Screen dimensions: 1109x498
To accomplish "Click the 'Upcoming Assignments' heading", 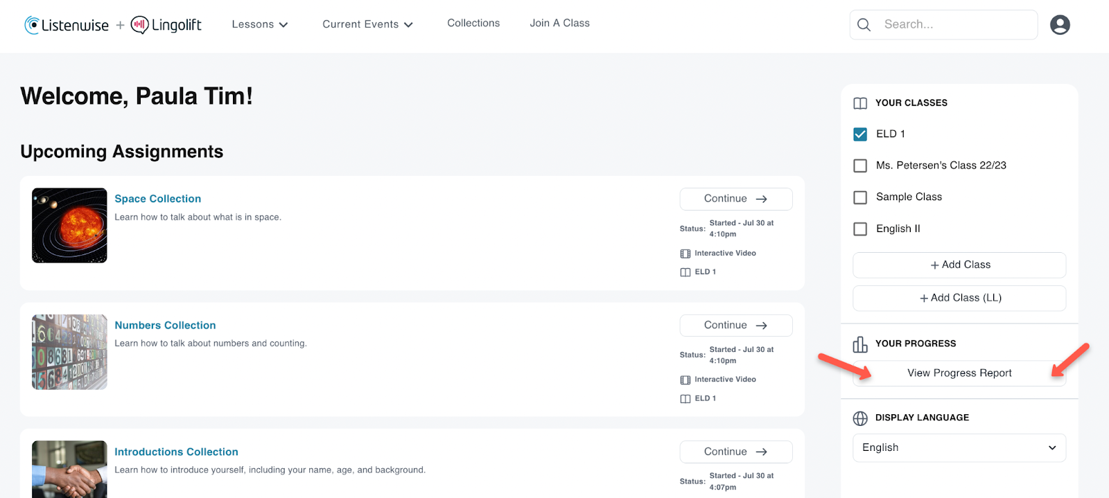I will [x=122, y=152].
